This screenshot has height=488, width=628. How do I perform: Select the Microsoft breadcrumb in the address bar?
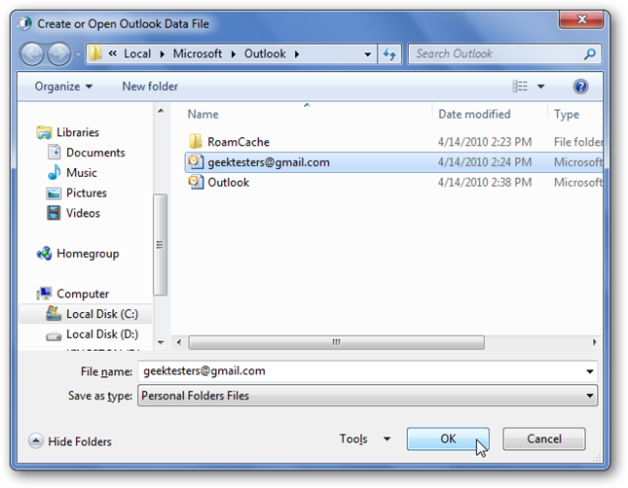[x=198, y=53]
